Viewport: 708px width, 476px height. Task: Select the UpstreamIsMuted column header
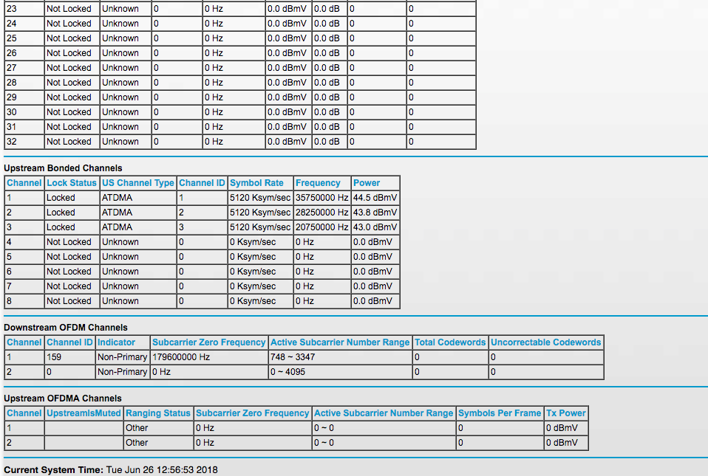[84, 413]
